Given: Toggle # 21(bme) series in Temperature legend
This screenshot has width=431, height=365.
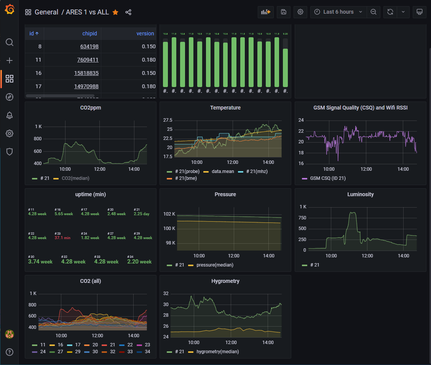Looking at the screenshot, I should pyautogui.click(x=186, y=178).
